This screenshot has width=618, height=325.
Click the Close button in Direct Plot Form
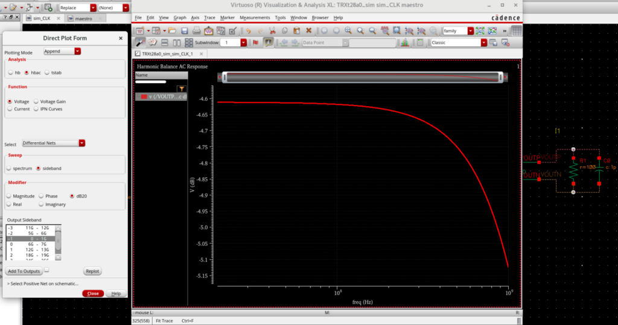coord(92,294)
